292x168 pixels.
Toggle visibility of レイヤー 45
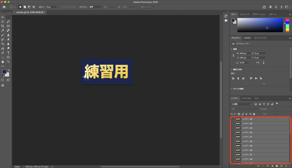232,119
